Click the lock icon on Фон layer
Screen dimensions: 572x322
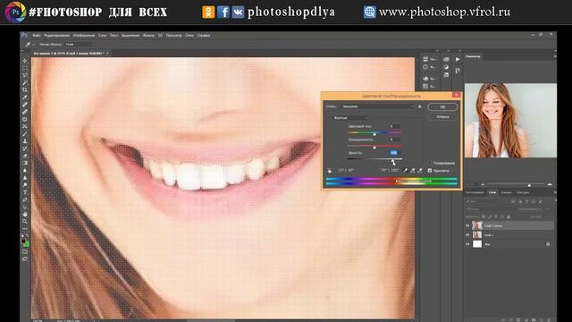click(x=548, y=244)
